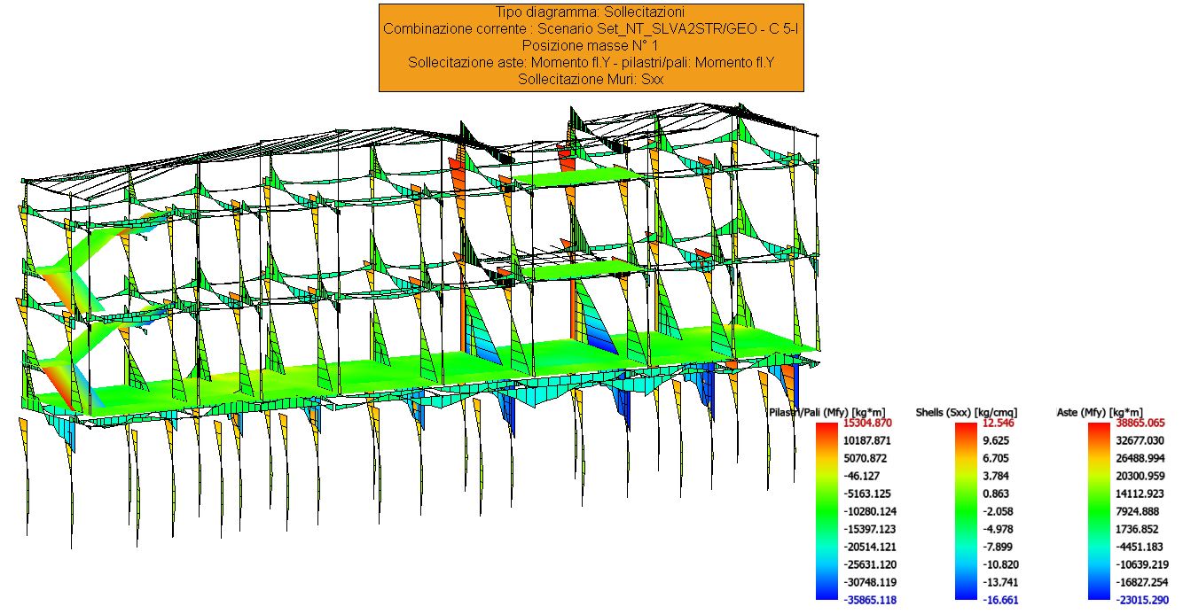
Task: Click the Shells legend value -10.820
Action: tap(1001, 563)
